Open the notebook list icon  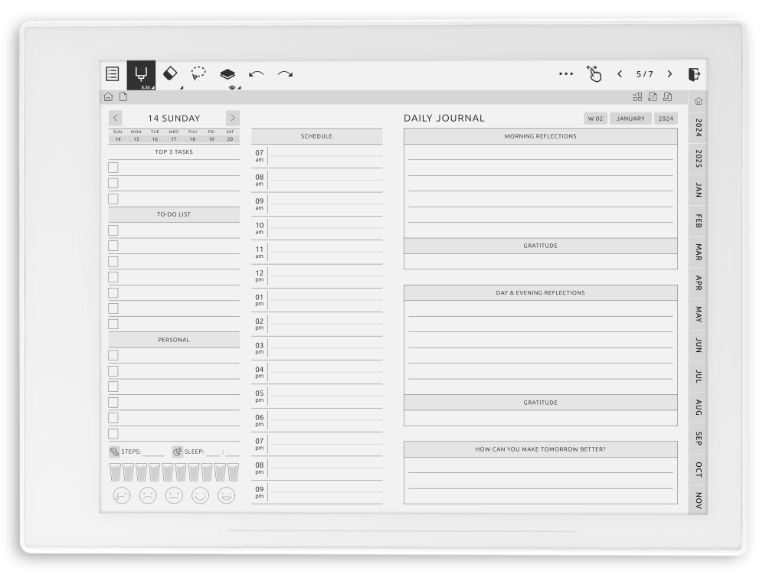[112, 73]
